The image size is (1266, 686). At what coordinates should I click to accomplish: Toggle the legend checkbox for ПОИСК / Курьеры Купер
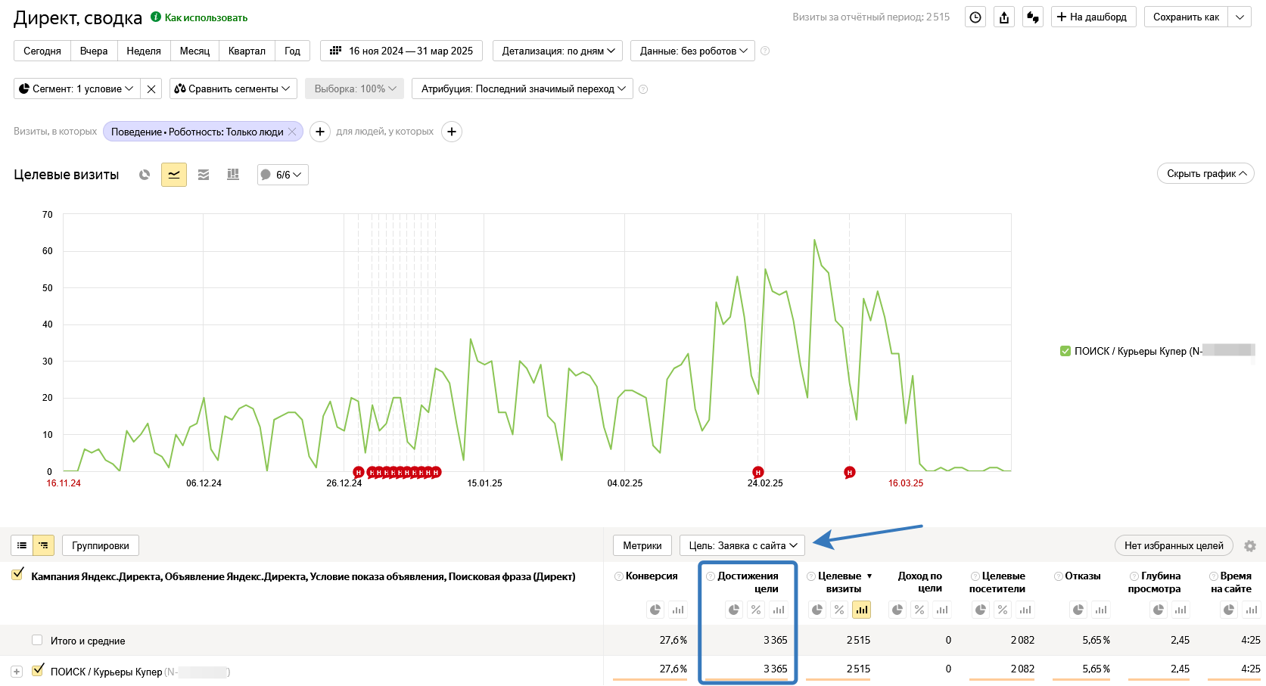click(1065, 351)
